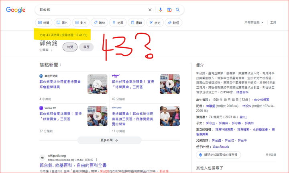Open the Gou Shoufu link

click(x=221, y=147)
